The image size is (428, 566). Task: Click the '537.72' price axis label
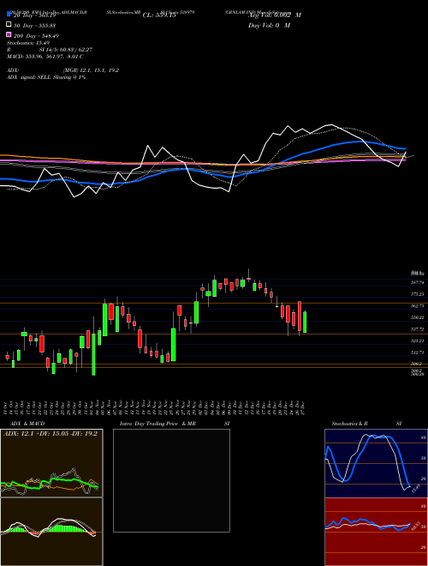point(418,329)
